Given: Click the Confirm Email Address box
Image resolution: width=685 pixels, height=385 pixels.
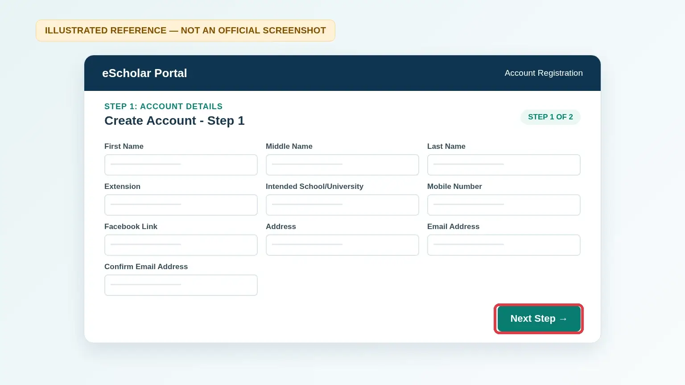Looking at the screenshot, I should click(181, 285).
